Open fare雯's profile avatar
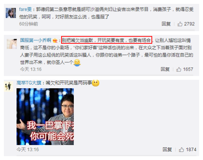 [11, 13]
